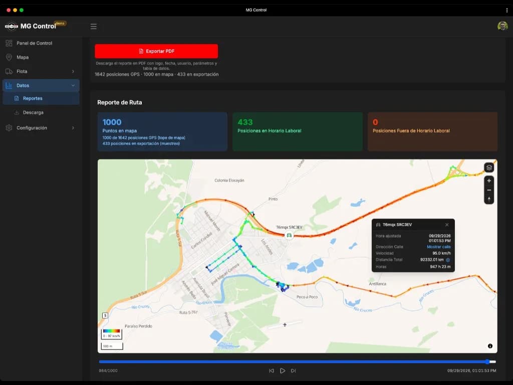Close the T6mqx SRC3EV popup

(447, 225)
